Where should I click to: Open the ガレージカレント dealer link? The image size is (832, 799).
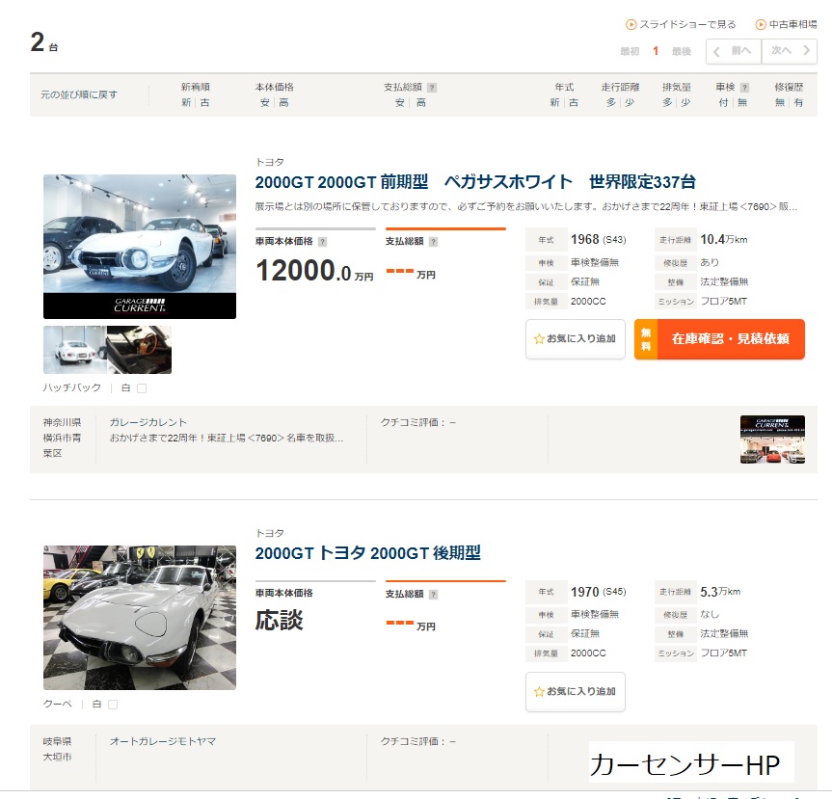coord(148,422)
